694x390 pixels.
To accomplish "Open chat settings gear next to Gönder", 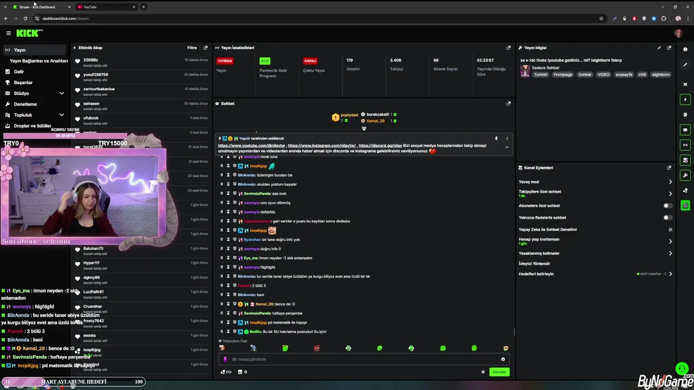I will click(483, 372).
